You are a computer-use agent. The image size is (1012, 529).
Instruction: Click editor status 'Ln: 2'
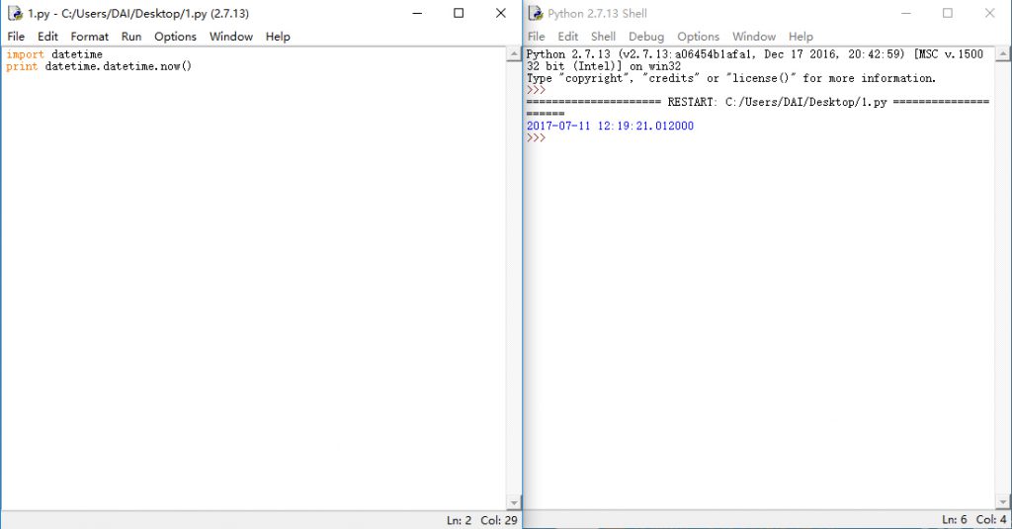click(459, 520)
